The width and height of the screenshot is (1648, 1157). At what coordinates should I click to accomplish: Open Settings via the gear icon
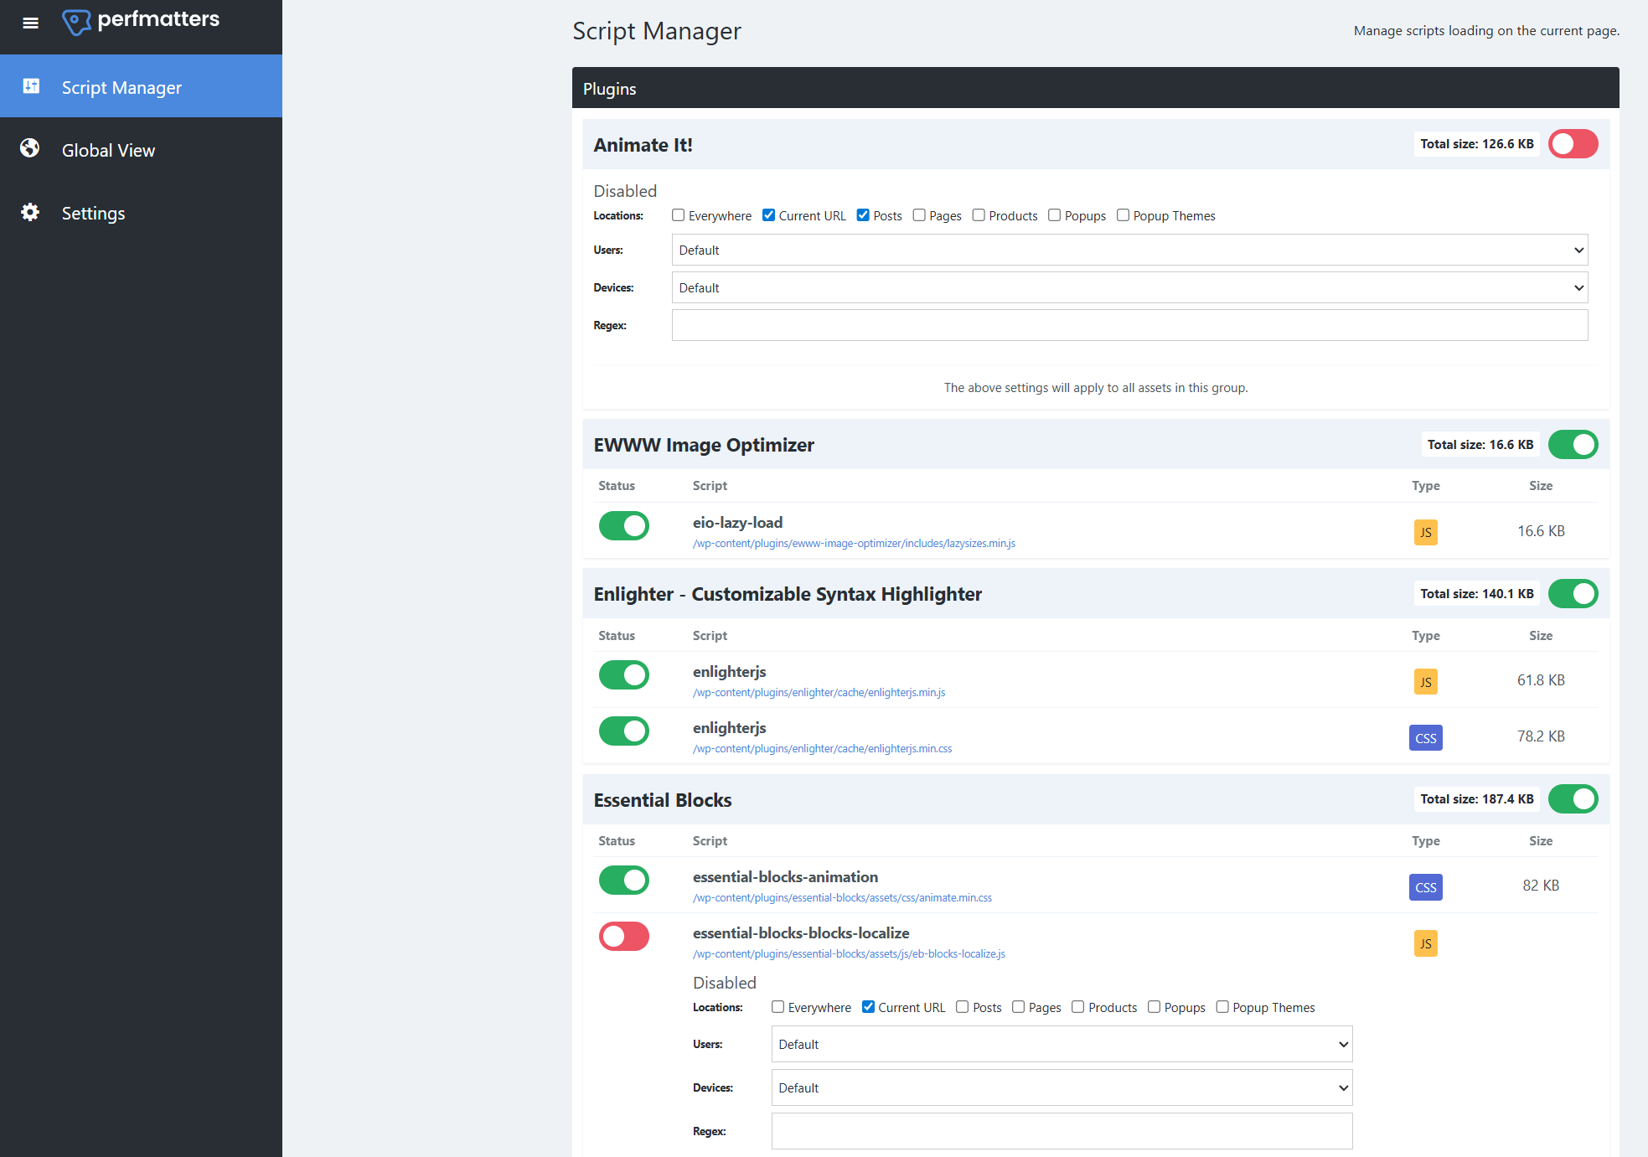pyautogui.click(x=30, y=212)
